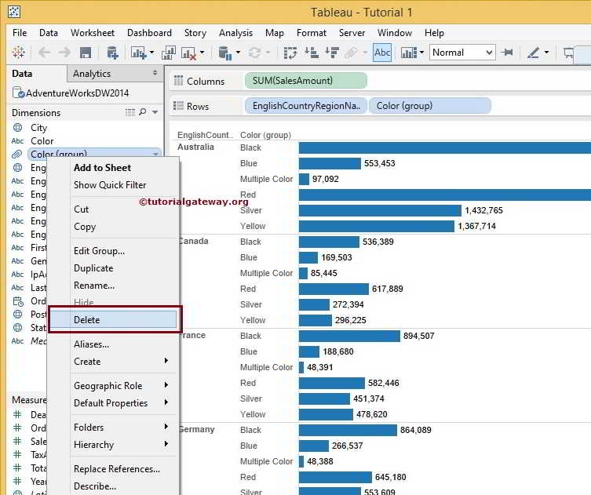The height and width of the screenshot is (495, 591).
Task: Choose Edit Group... in context menu
Action: pyautogui.click(x=99, y=251)
